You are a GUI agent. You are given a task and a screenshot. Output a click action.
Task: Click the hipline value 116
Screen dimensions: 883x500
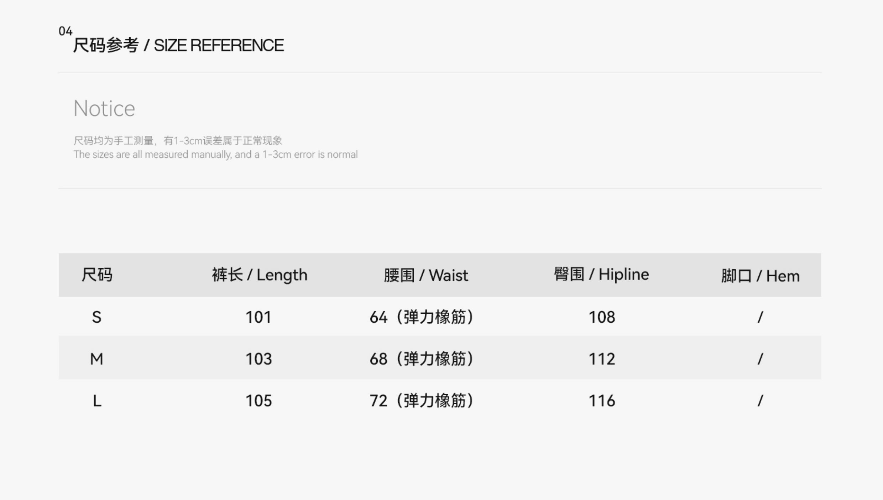click(x=602, y=401)
